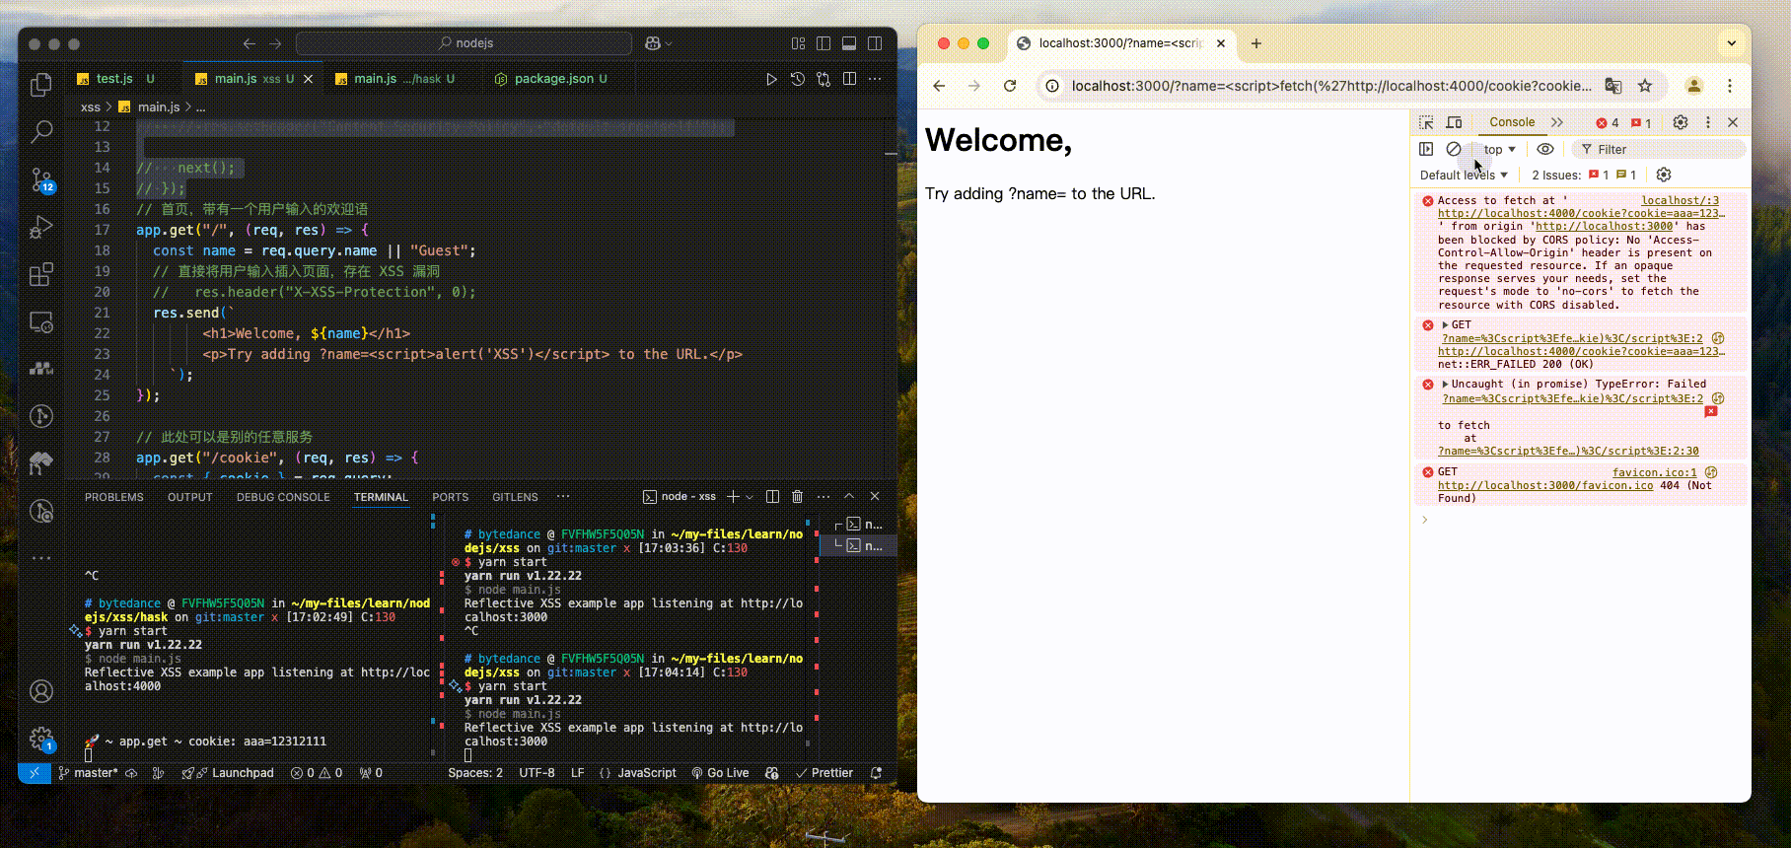
Task: Toggle Go Live server in status bar
Action: 720,773
